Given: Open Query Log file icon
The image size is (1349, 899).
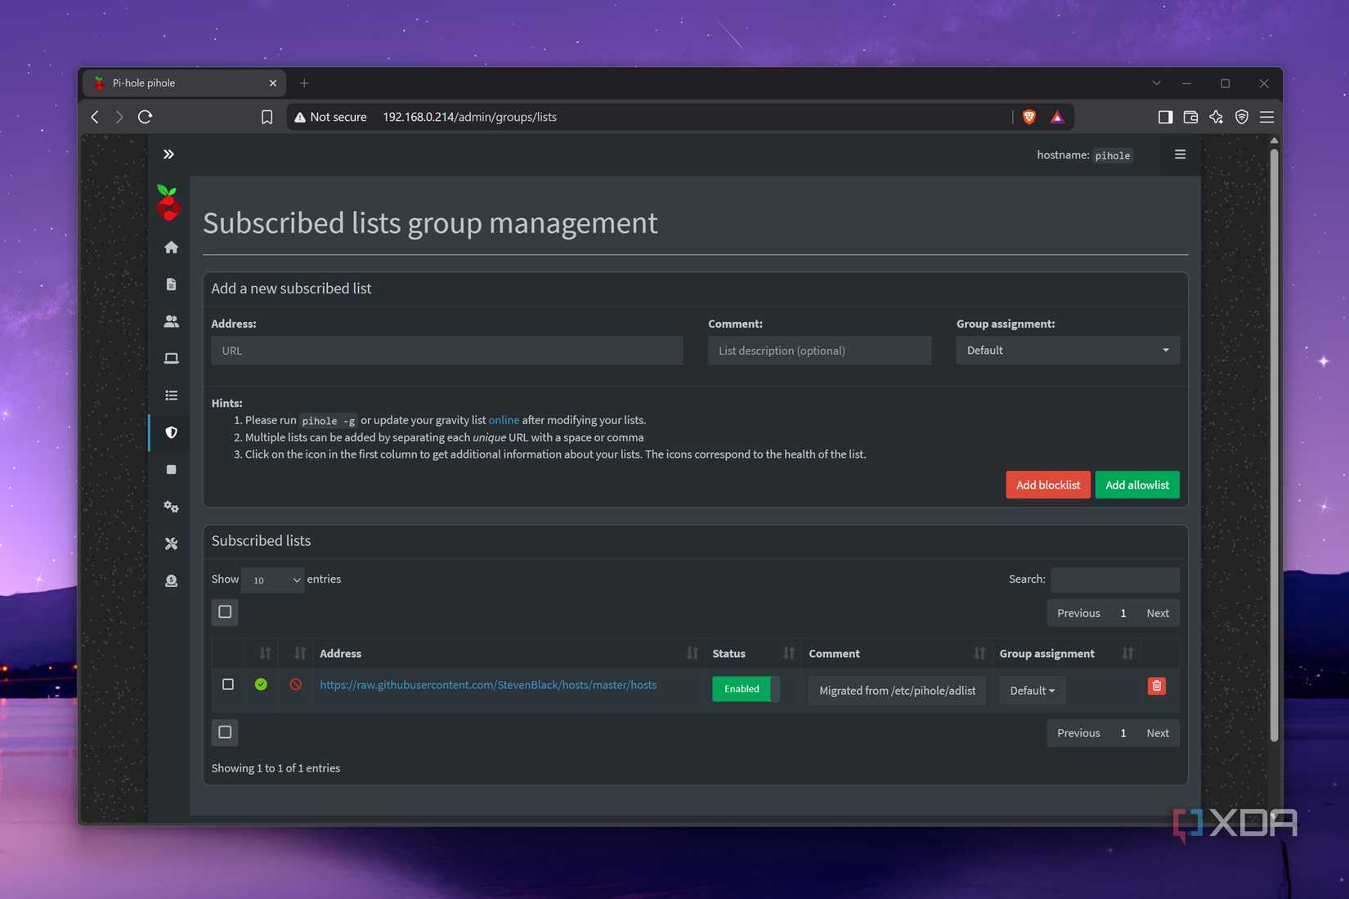Looking at the screenshot, I should (x=171, y=284).
